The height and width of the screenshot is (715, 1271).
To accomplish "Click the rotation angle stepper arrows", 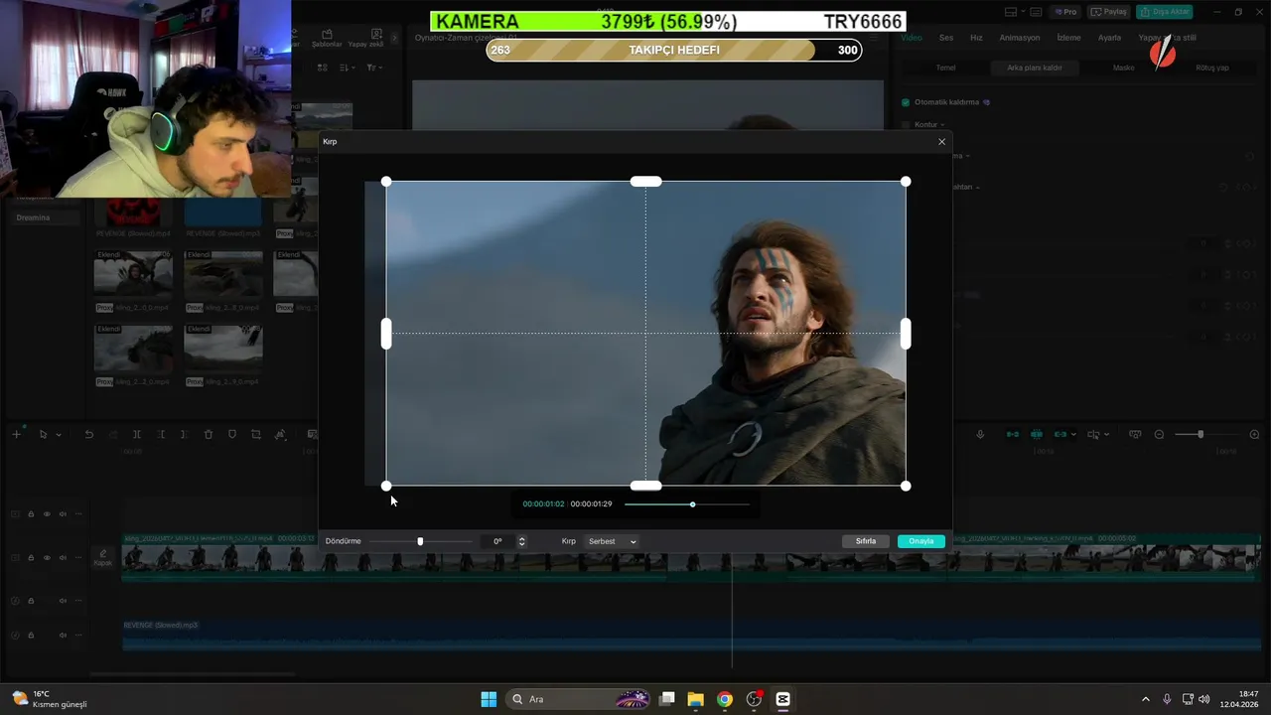I will (521, 541).
